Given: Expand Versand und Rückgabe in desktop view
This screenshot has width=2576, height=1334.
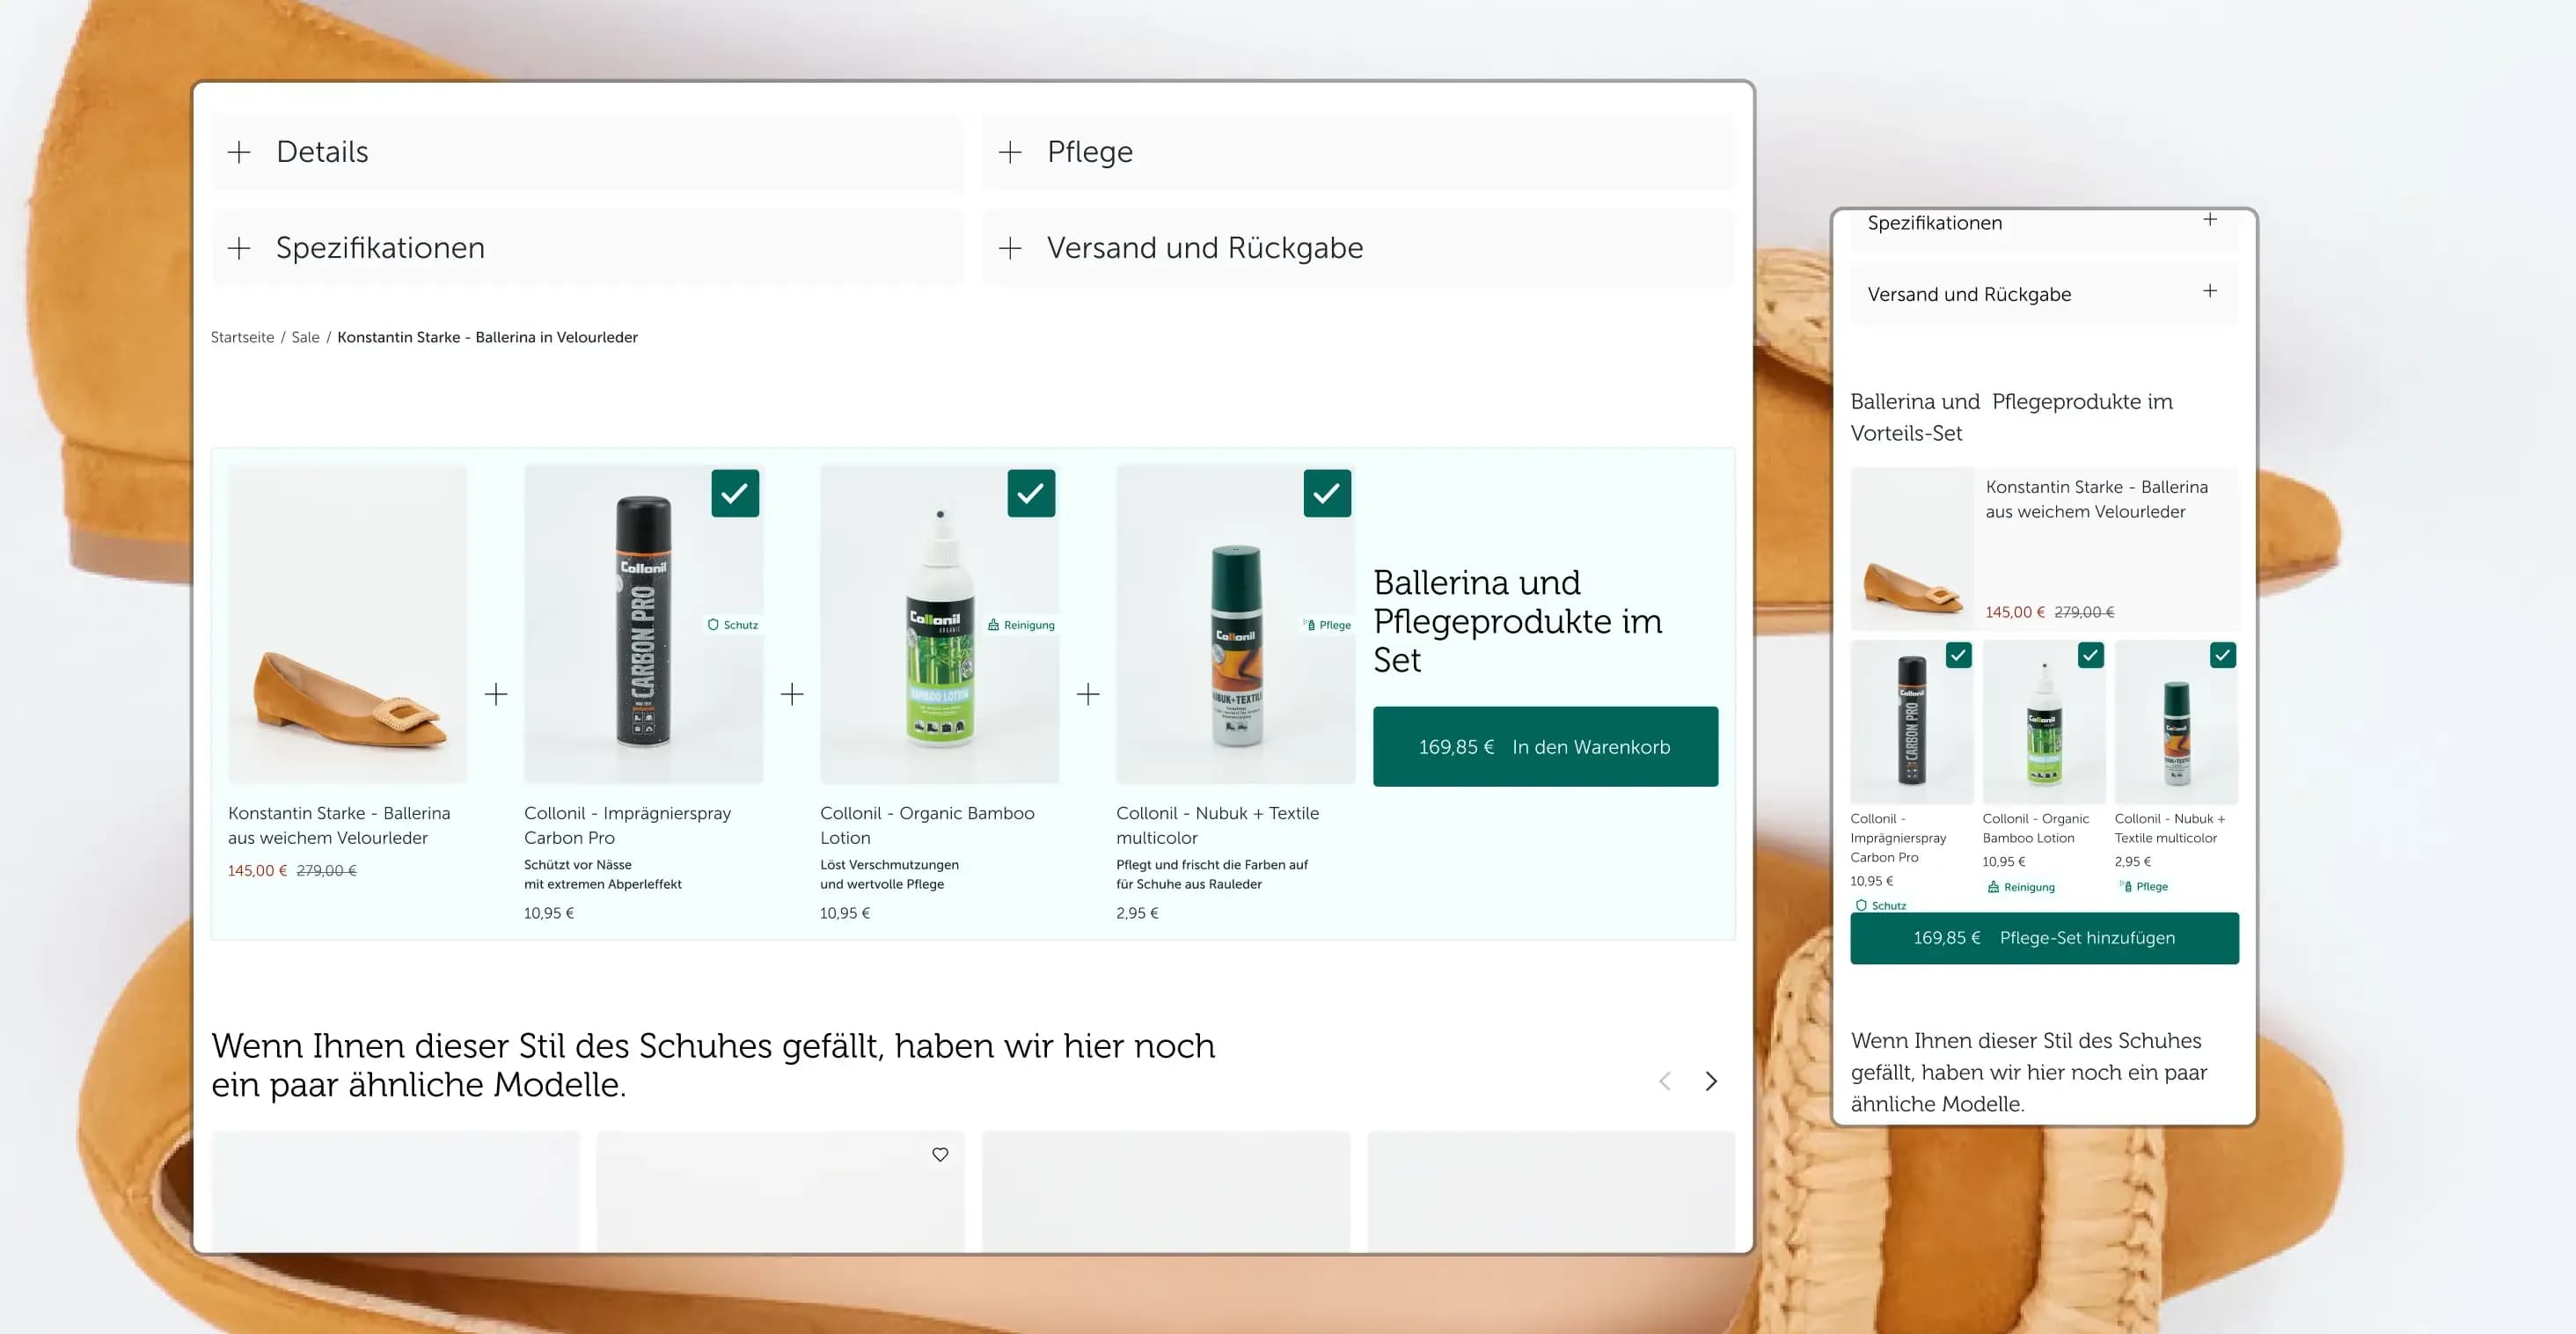Looking at the screenshot, I should 1358,248.
